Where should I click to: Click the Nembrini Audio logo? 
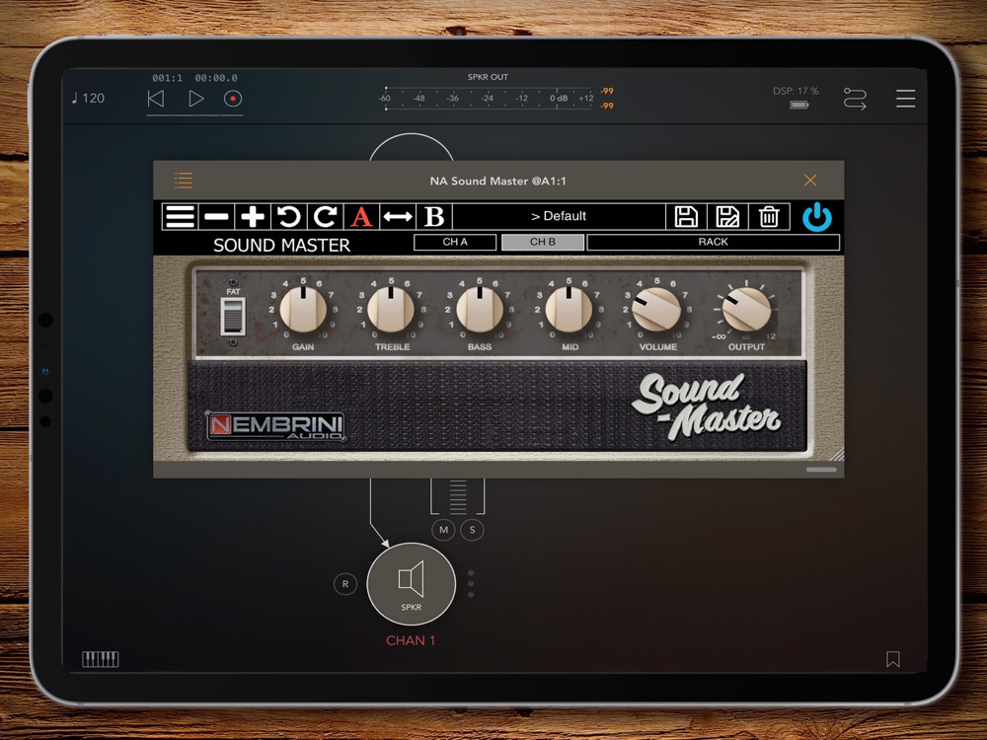(x=275, y=426)
